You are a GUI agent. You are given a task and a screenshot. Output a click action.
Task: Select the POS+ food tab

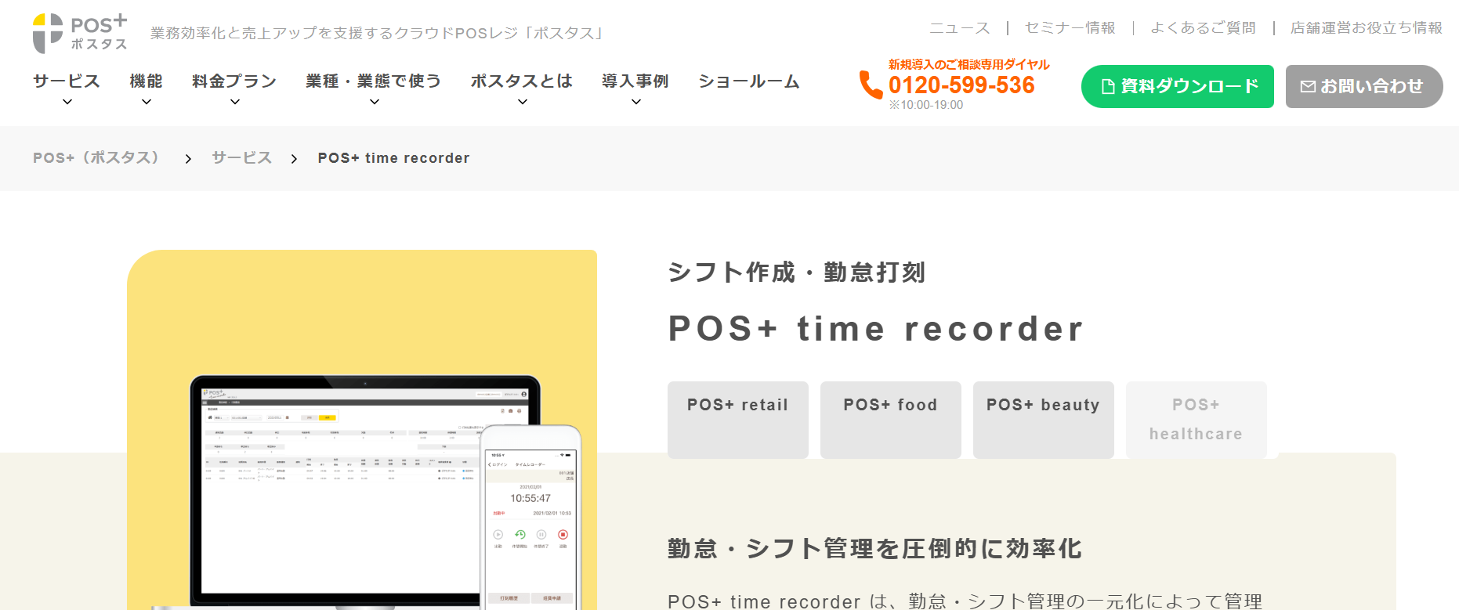pyautogui.click(x=891, y=420)
